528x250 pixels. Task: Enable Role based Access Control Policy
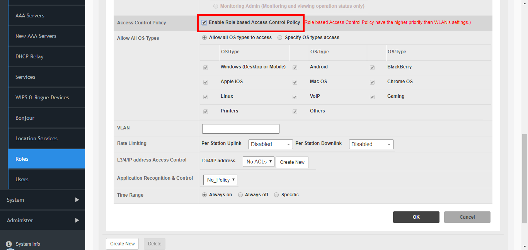coord(204,22)
